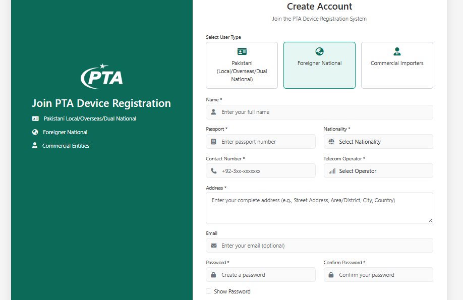Image resolution: width=463 pixels, height=300 pixels.
Task: Click the ID card icon beside Pakistani Local/Overseas/Dual National
Action: [35, 118]
